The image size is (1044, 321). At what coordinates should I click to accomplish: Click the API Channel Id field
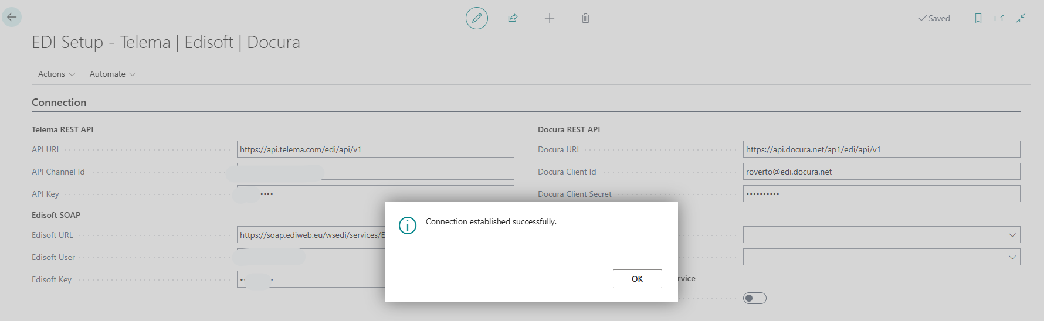point(375,172)
